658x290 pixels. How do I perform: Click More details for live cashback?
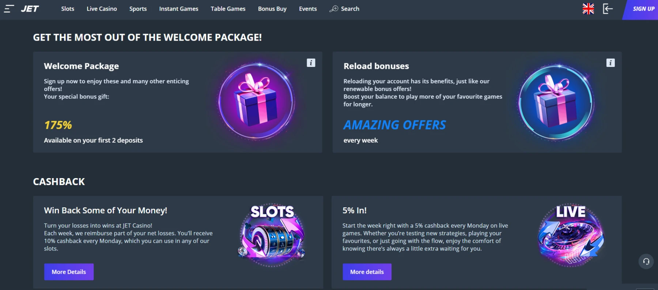[x=367, y=272]
